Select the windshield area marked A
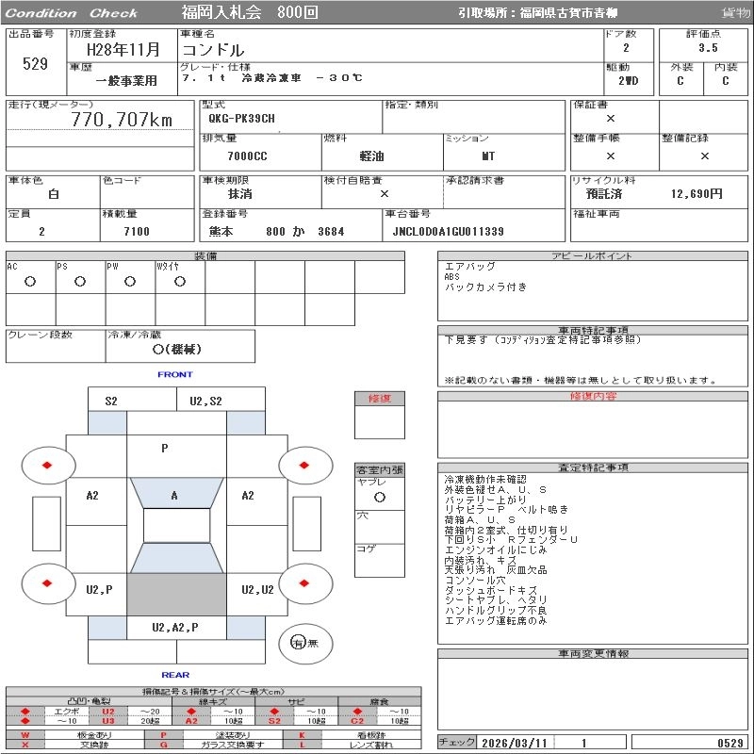Viewport: 754px width, 754px height. [x=176, y=493]
